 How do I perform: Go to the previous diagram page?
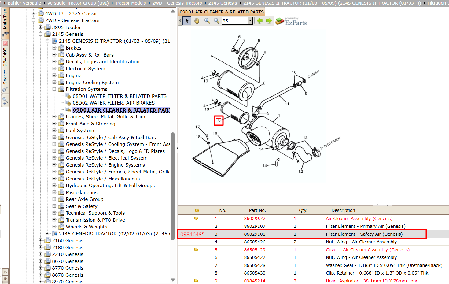(260, 21)
